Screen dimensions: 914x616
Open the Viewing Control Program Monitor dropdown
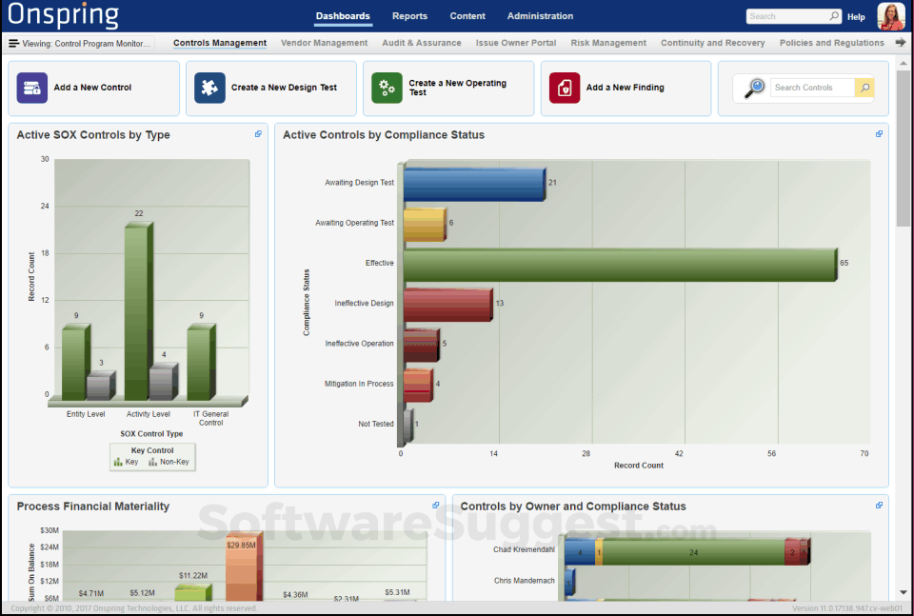pos(81,43)
